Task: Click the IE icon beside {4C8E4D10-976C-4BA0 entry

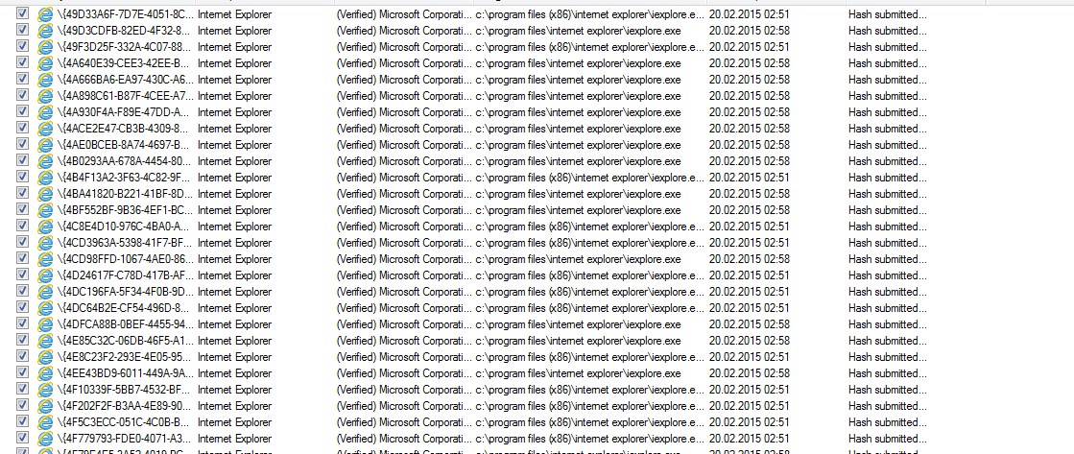Action: 45,227
